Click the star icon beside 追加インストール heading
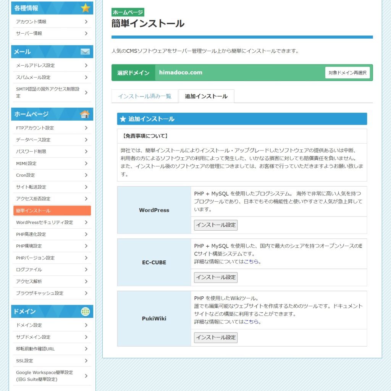Screen dimensions: 391x391 [x=123, y=119]
